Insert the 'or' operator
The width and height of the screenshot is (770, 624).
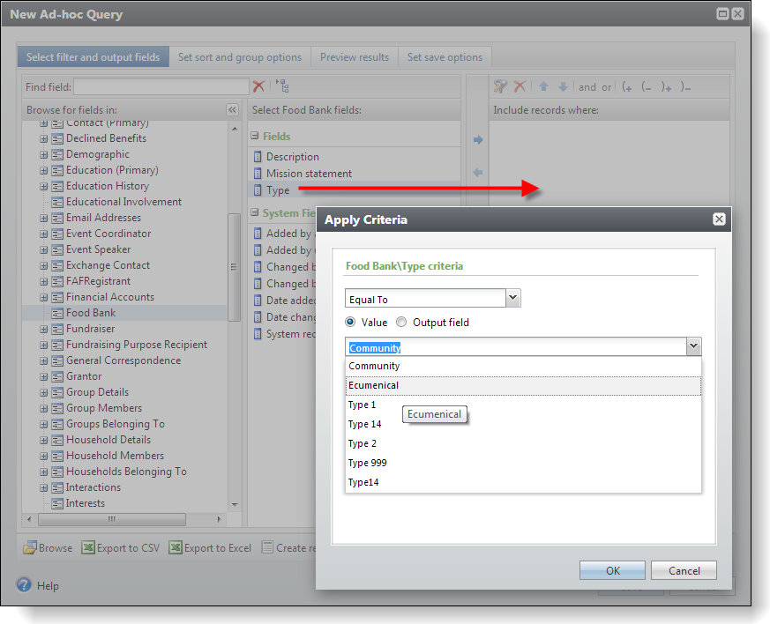click(607, 87)
